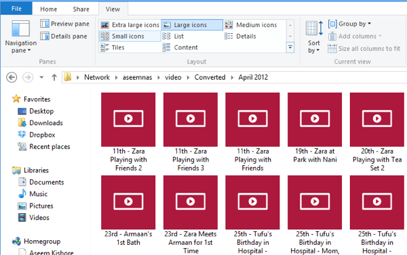Viewport: 407px width, 255px height.
Task: Open the Navigation pane dropdown
Action: pyautogui.click(x=21, y=37)
